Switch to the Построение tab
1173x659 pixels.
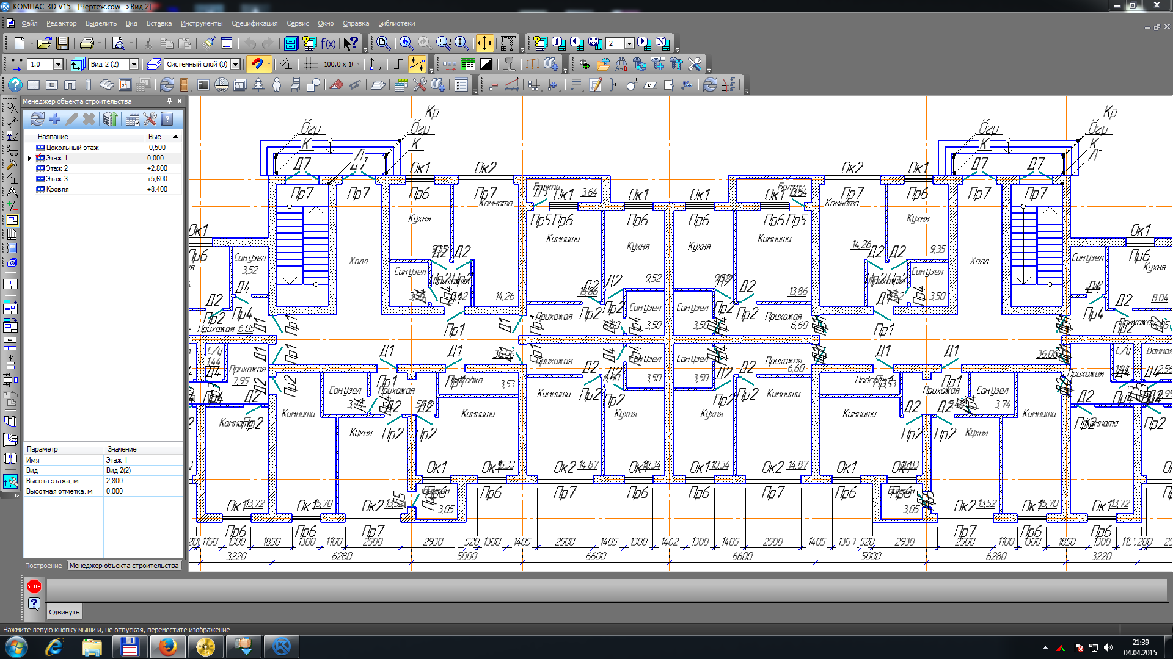(43, 566)
